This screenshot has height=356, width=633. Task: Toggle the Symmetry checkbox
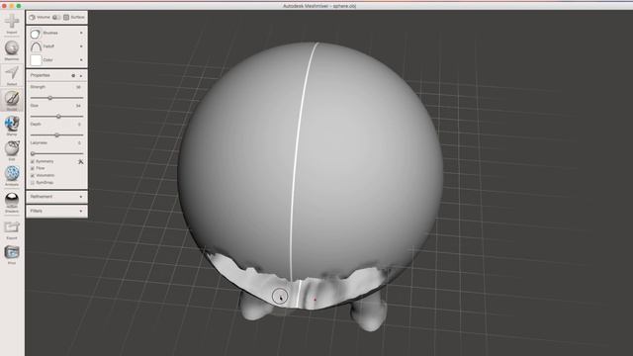[33, 161]
